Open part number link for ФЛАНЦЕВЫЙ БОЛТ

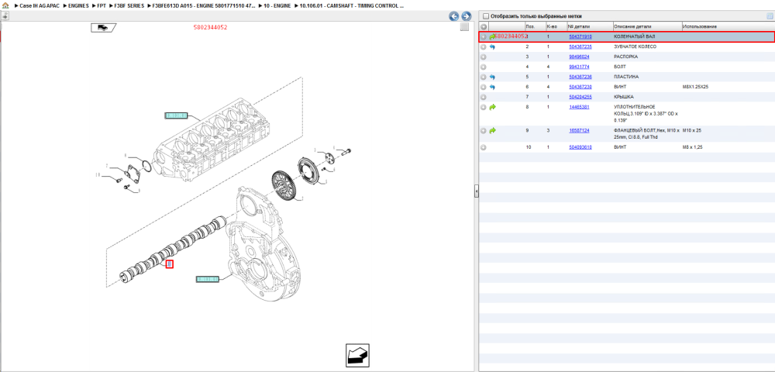pyautogui.click(x=579, y=130)
